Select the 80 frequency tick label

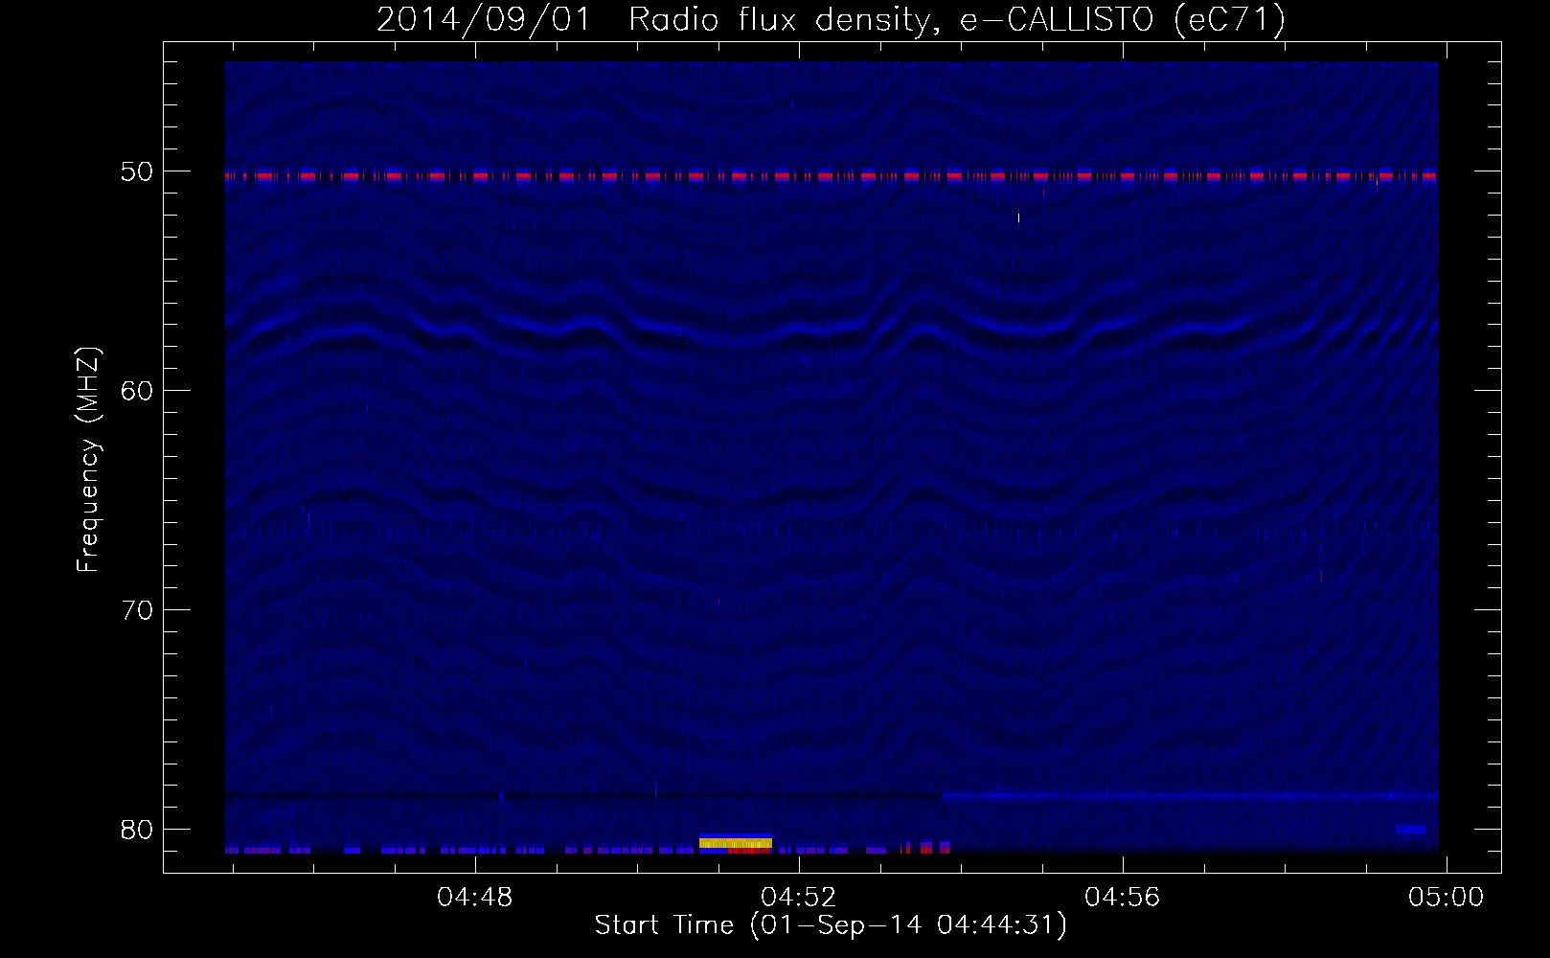[x=136, y=829]
